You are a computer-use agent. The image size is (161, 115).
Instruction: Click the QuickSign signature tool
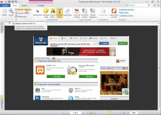coord(68,12)
